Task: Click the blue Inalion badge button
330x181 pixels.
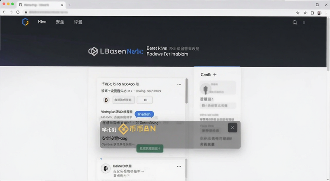Action: click(144, 114)
